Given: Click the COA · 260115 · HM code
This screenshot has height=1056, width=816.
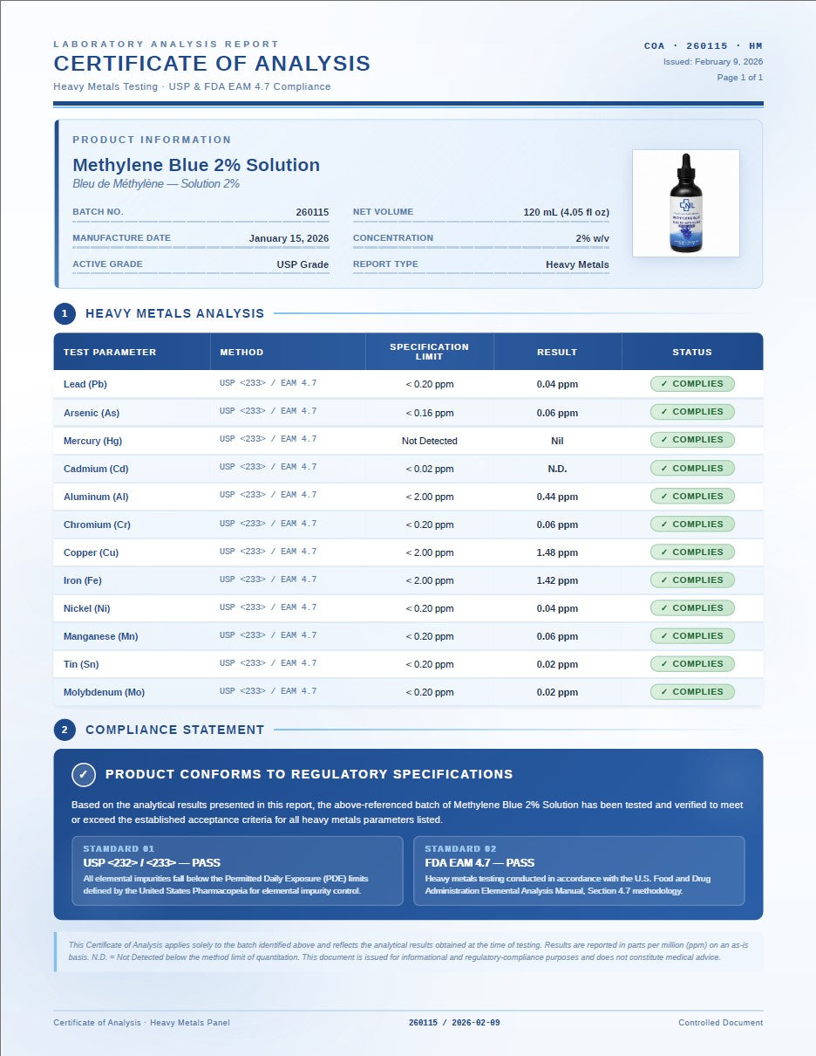Looking at the screenshot, I should pyautogui.click(x=704, y=45).
